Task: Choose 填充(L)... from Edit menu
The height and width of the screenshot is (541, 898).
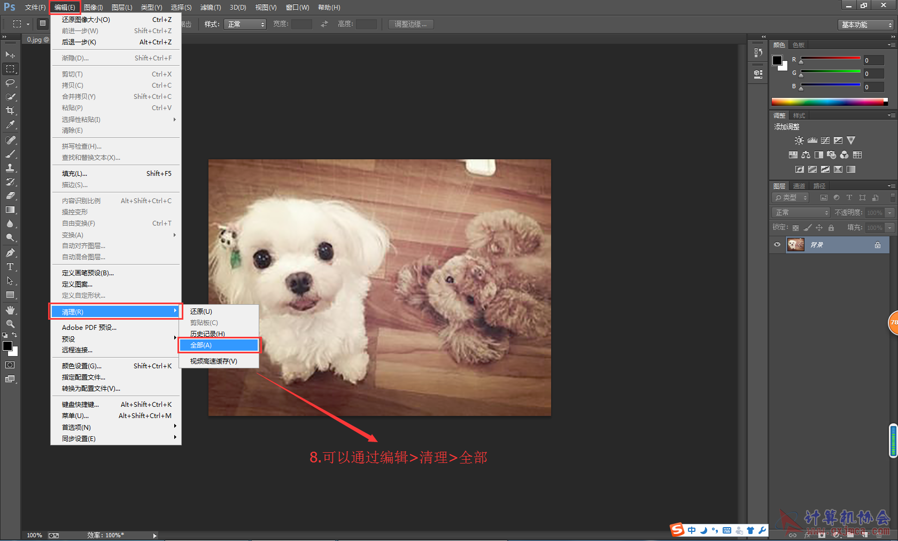Action: (116, 174)
